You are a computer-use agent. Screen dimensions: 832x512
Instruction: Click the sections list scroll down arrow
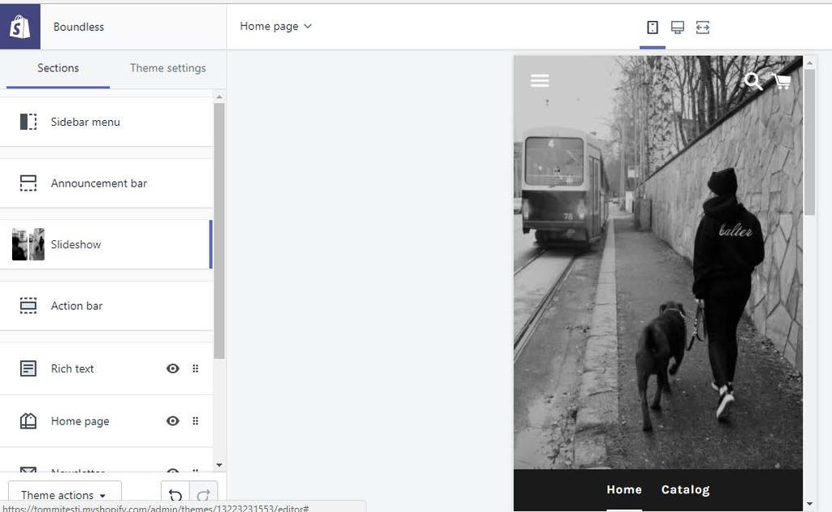pyautogui.click(x=219, y=465)
